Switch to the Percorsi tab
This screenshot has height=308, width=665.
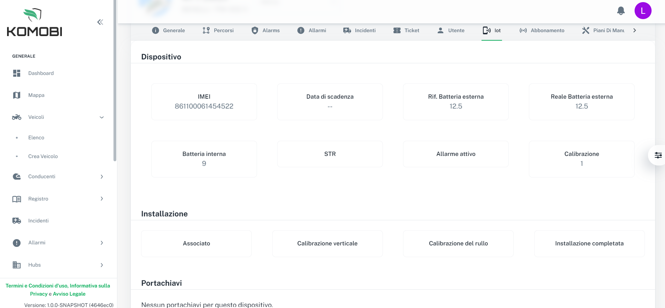(x=218, y=30)
